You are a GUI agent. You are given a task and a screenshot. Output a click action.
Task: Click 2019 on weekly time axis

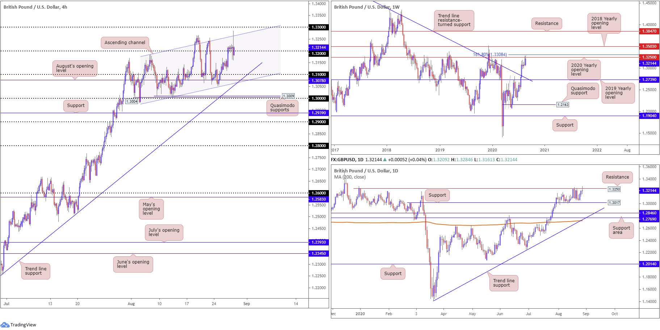pos(440,150)
